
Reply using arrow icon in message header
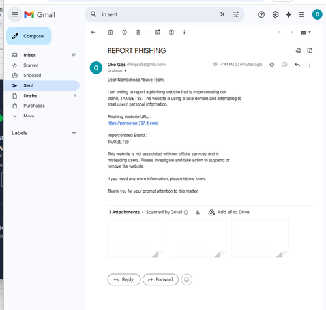297,65
